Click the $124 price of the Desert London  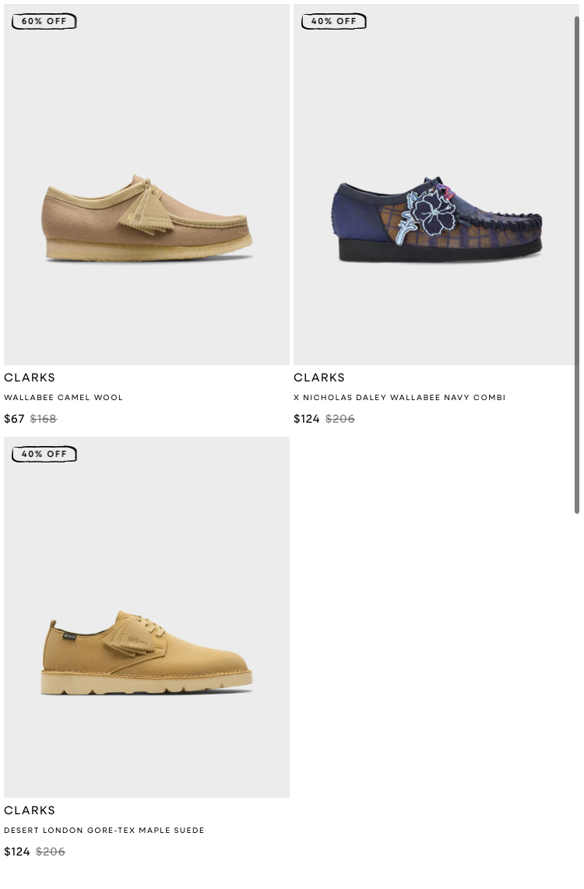(x=17, y=852)
